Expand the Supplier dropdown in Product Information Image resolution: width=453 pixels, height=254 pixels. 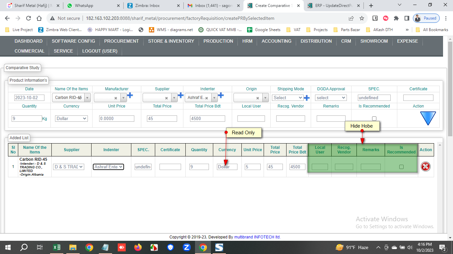tap(174, 98)
